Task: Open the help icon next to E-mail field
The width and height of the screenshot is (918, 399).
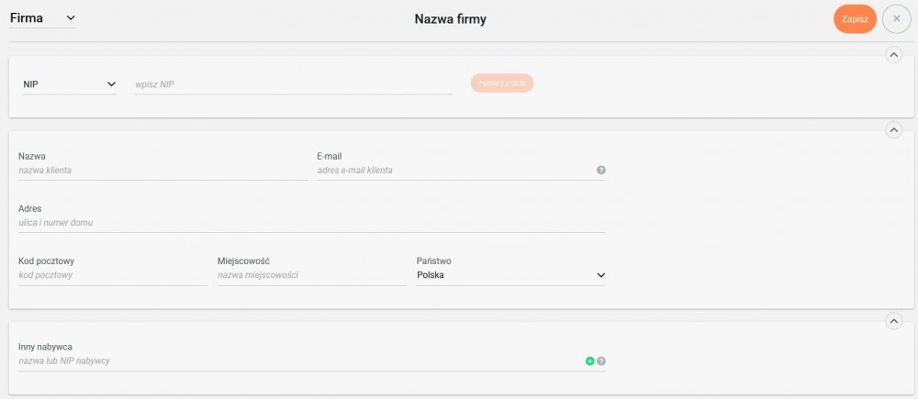Action: pos(600,171)
